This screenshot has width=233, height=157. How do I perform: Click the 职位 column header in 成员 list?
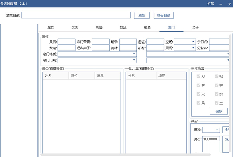coord(82,76)
